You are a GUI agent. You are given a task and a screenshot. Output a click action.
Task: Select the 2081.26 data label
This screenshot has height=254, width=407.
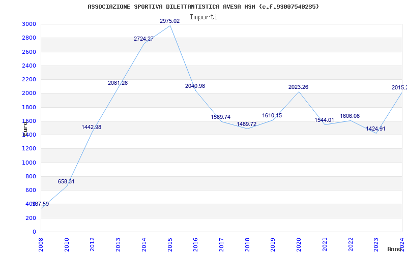point(118,83)
